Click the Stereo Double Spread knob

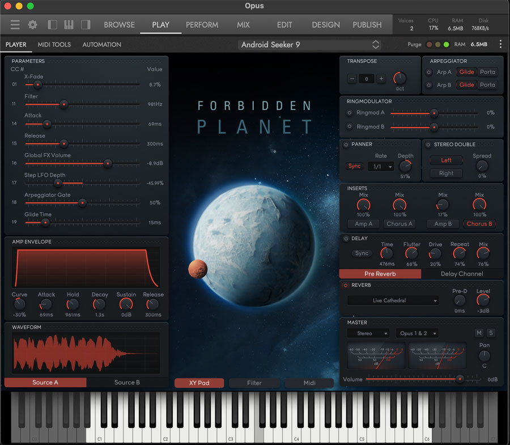[482, 166]
